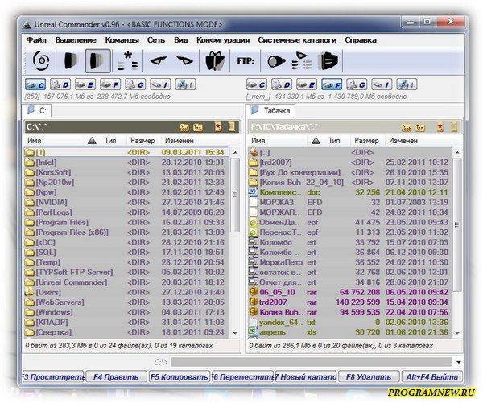Viewport: 483px width, 403px height.
Task: Sort right panel by Тип column
Action: (334, 141)
